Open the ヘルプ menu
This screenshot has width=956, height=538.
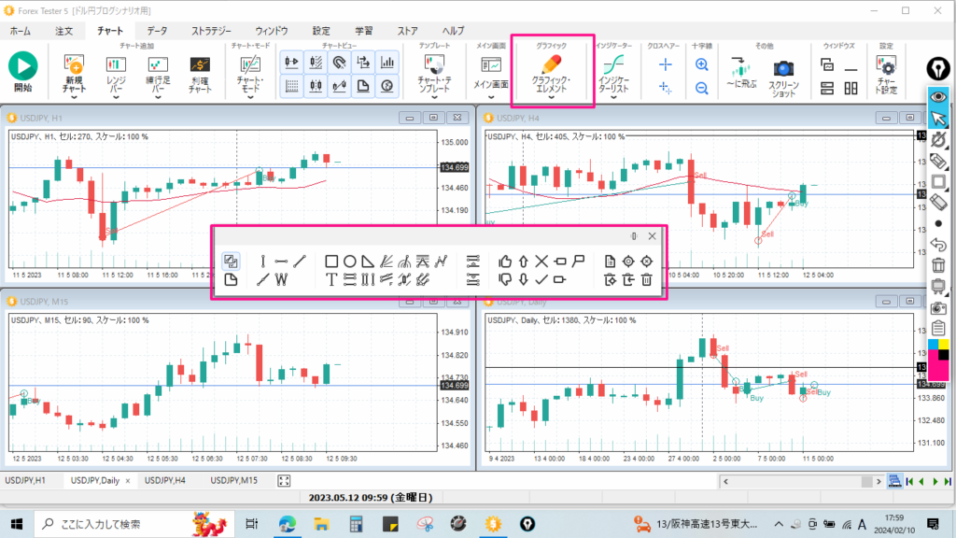(453, 31)
